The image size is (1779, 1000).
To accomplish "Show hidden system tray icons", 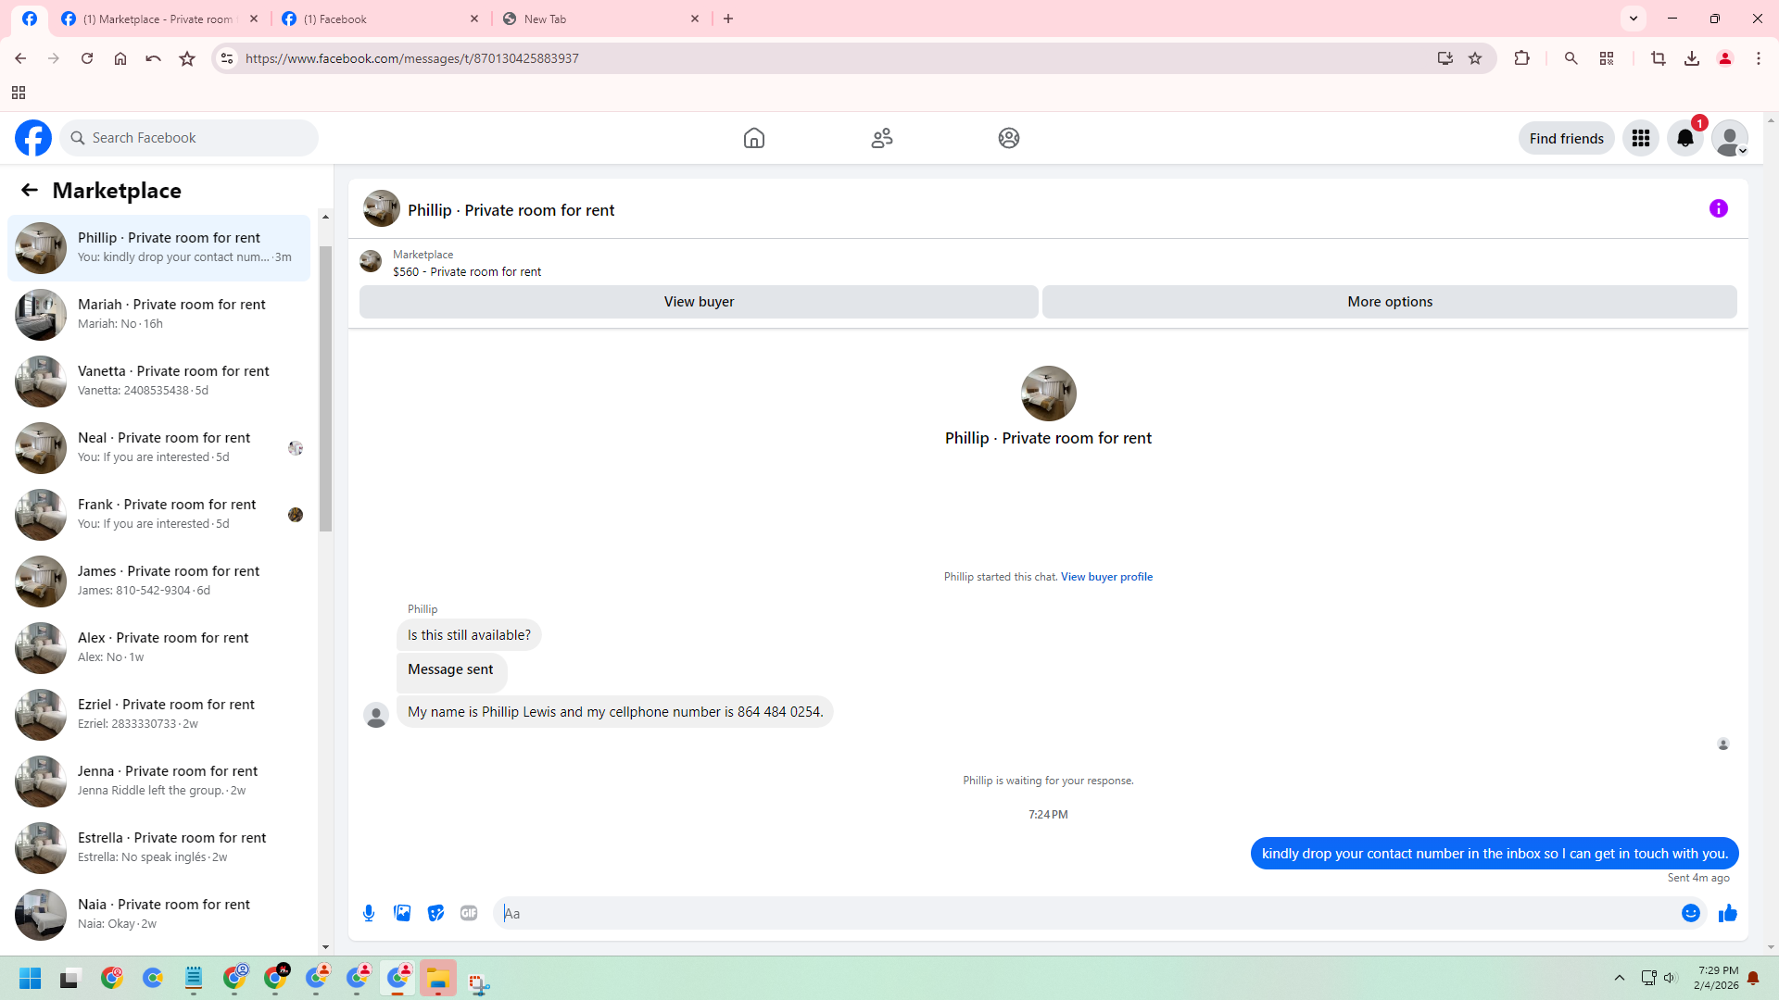I will tap(1619, 978).
